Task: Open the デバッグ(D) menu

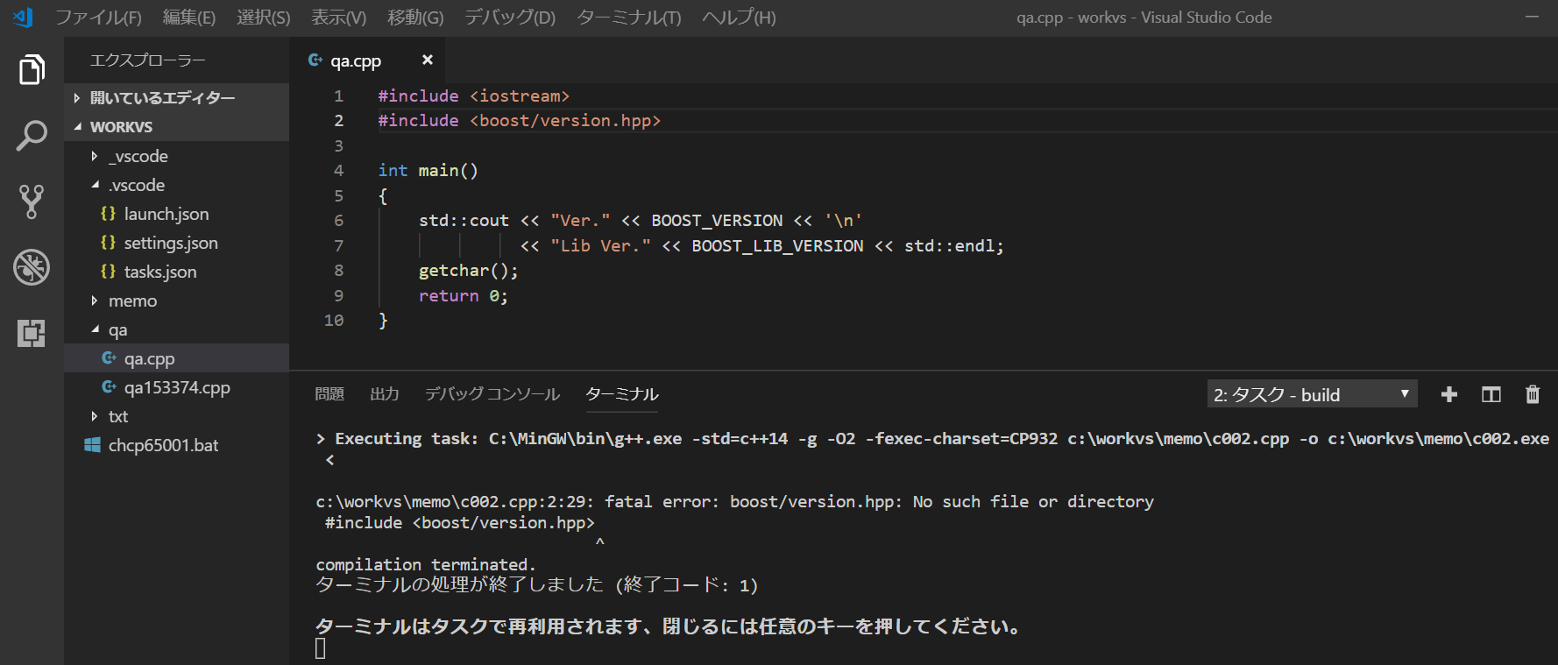Action: pyautogui.click(x=510, y=18)
